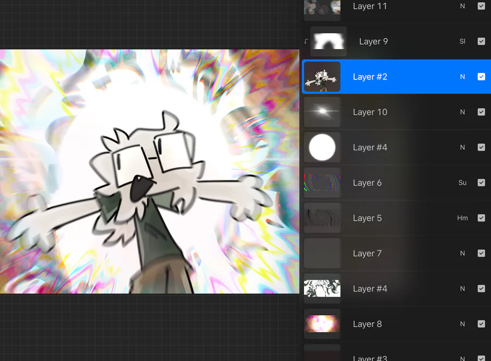Hide Layer 11 using its visibility checkbox
The image size is (491, 361).
pyautogui.click(x=481, y=6)
